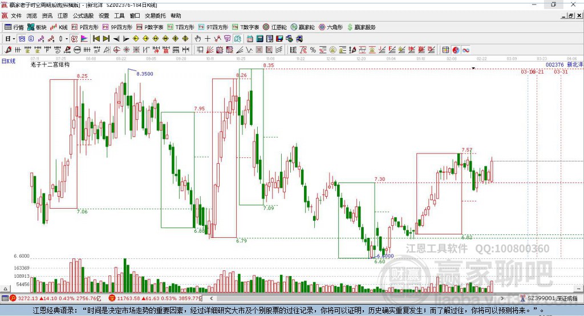Viewport: 584px width, 316px height.
Task: Open the T四方形 time square
Action: point(181,27)
